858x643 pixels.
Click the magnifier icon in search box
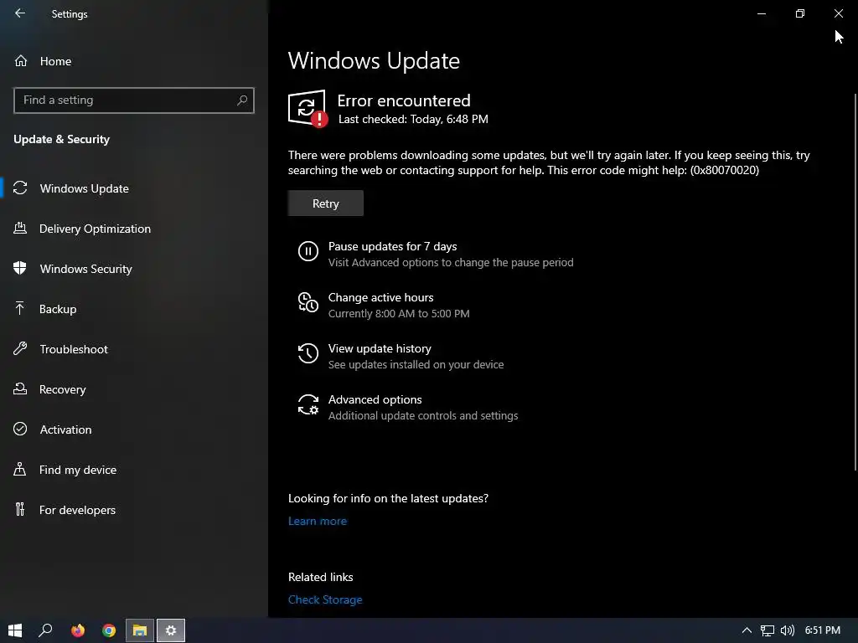pos(242,100)
